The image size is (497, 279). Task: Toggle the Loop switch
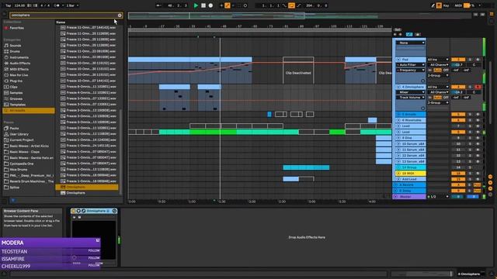(292, 5)
